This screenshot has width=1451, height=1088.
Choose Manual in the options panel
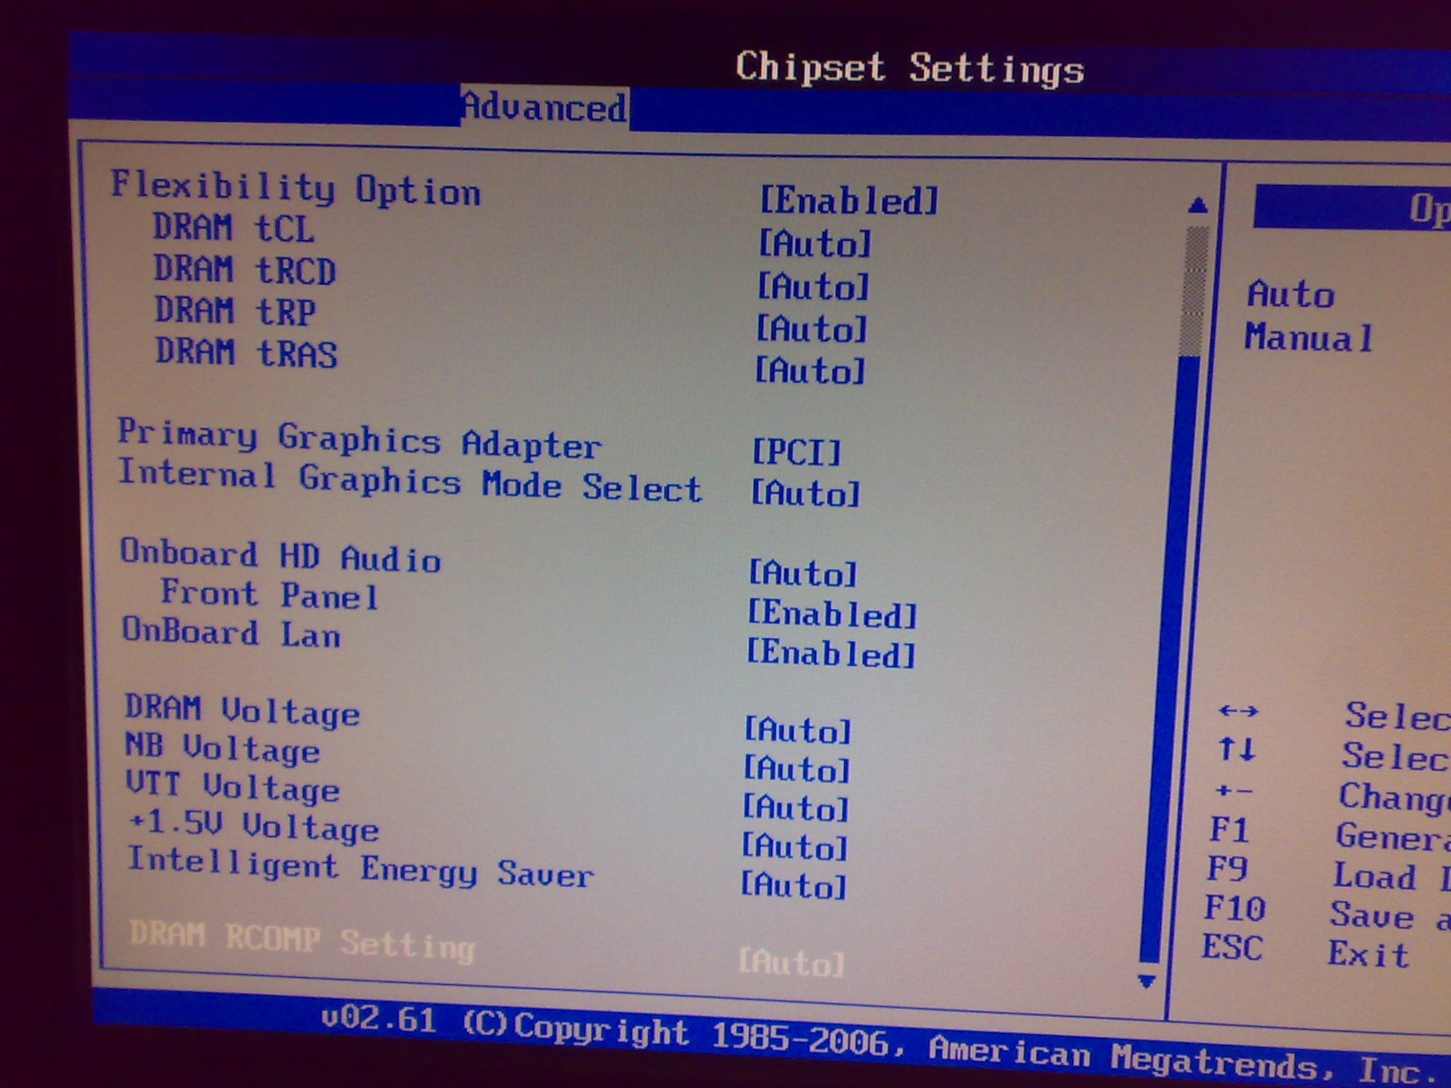click(x=1309, y=337)
